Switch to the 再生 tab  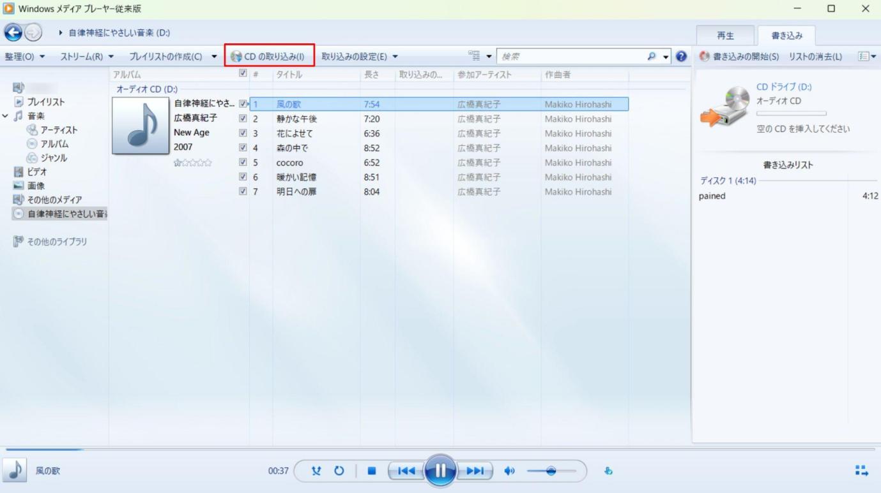pyautogui.click(x=725, y=36)
